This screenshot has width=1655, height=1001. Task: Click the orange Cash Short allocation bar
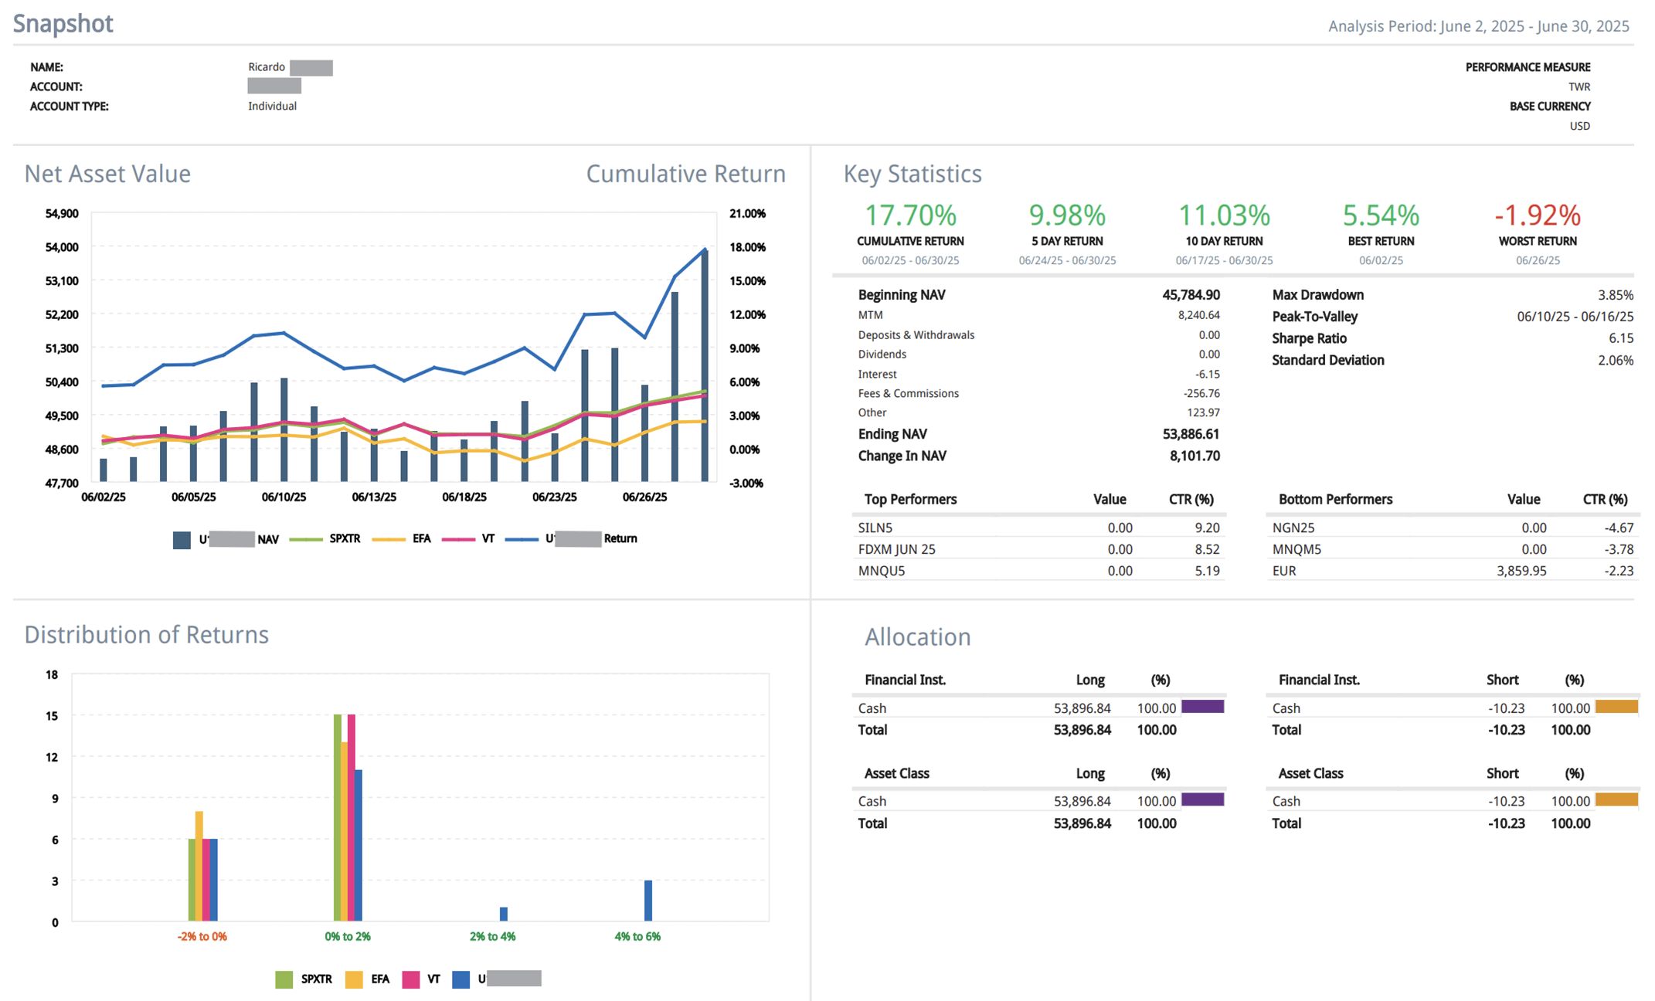point(1616,707)
